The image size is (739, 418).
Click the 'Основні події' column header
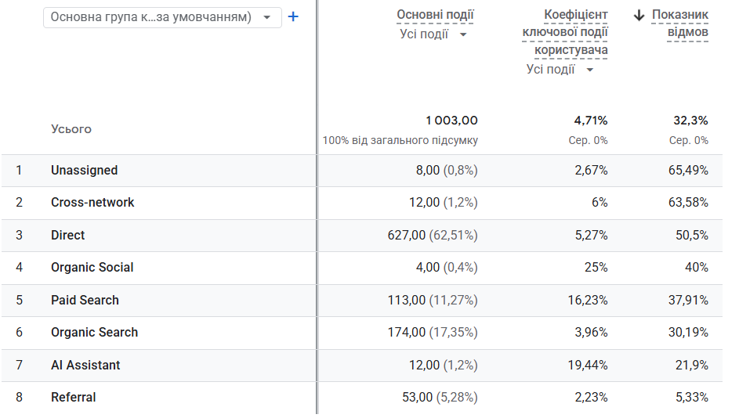(x=435, y=15)
